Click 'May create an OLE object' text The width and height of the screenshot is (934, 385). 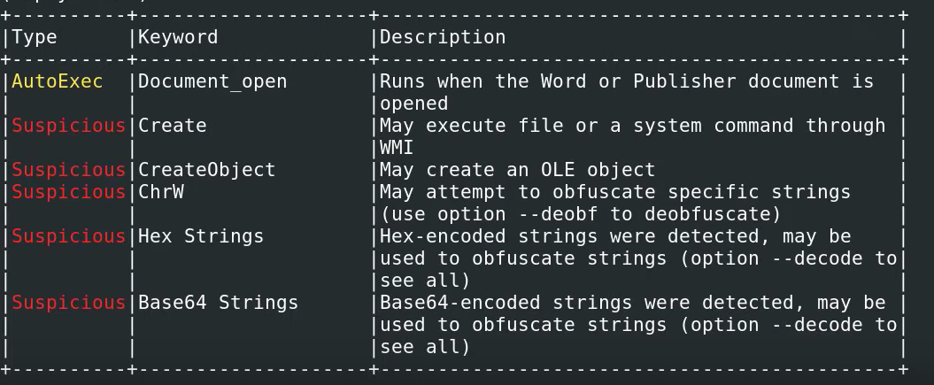point(518,170)
